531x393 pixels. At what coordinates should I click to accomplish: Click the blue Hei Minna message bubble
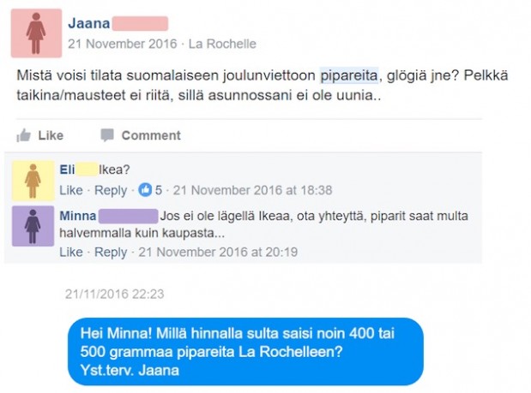[x=245, y=351]
